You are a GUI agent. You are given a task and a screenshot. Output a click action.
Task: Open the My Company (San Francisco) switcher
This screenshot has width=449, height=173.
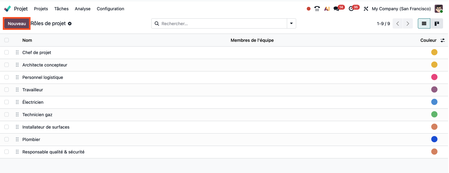401,9
